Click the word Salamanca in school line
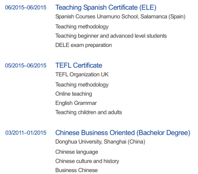 154,17
